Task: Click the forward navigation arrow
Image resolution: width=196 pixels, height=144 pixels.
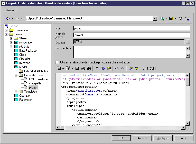Action: [x=17, y=19]
